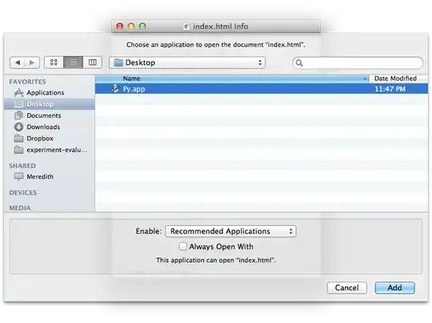Image resolution: width=432 pixels, height=323 pixels.
Task: Switch to list view
Action: tap(73, 63)
